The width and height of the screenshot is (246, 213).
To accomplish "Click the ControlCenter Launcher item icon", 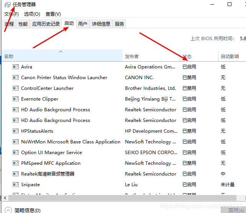I will pos(16,88).
